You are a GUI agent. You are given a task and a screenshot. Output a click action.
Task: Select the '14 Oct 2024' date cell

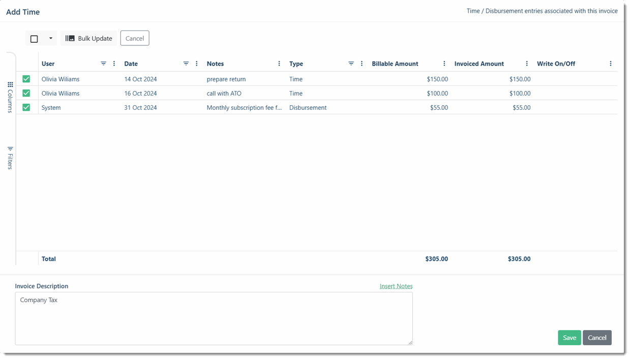point(141,79)
